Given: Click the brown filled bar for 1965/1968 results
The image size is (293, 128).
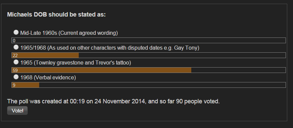Looking at the screenshot, I should (x=45, y=55).
